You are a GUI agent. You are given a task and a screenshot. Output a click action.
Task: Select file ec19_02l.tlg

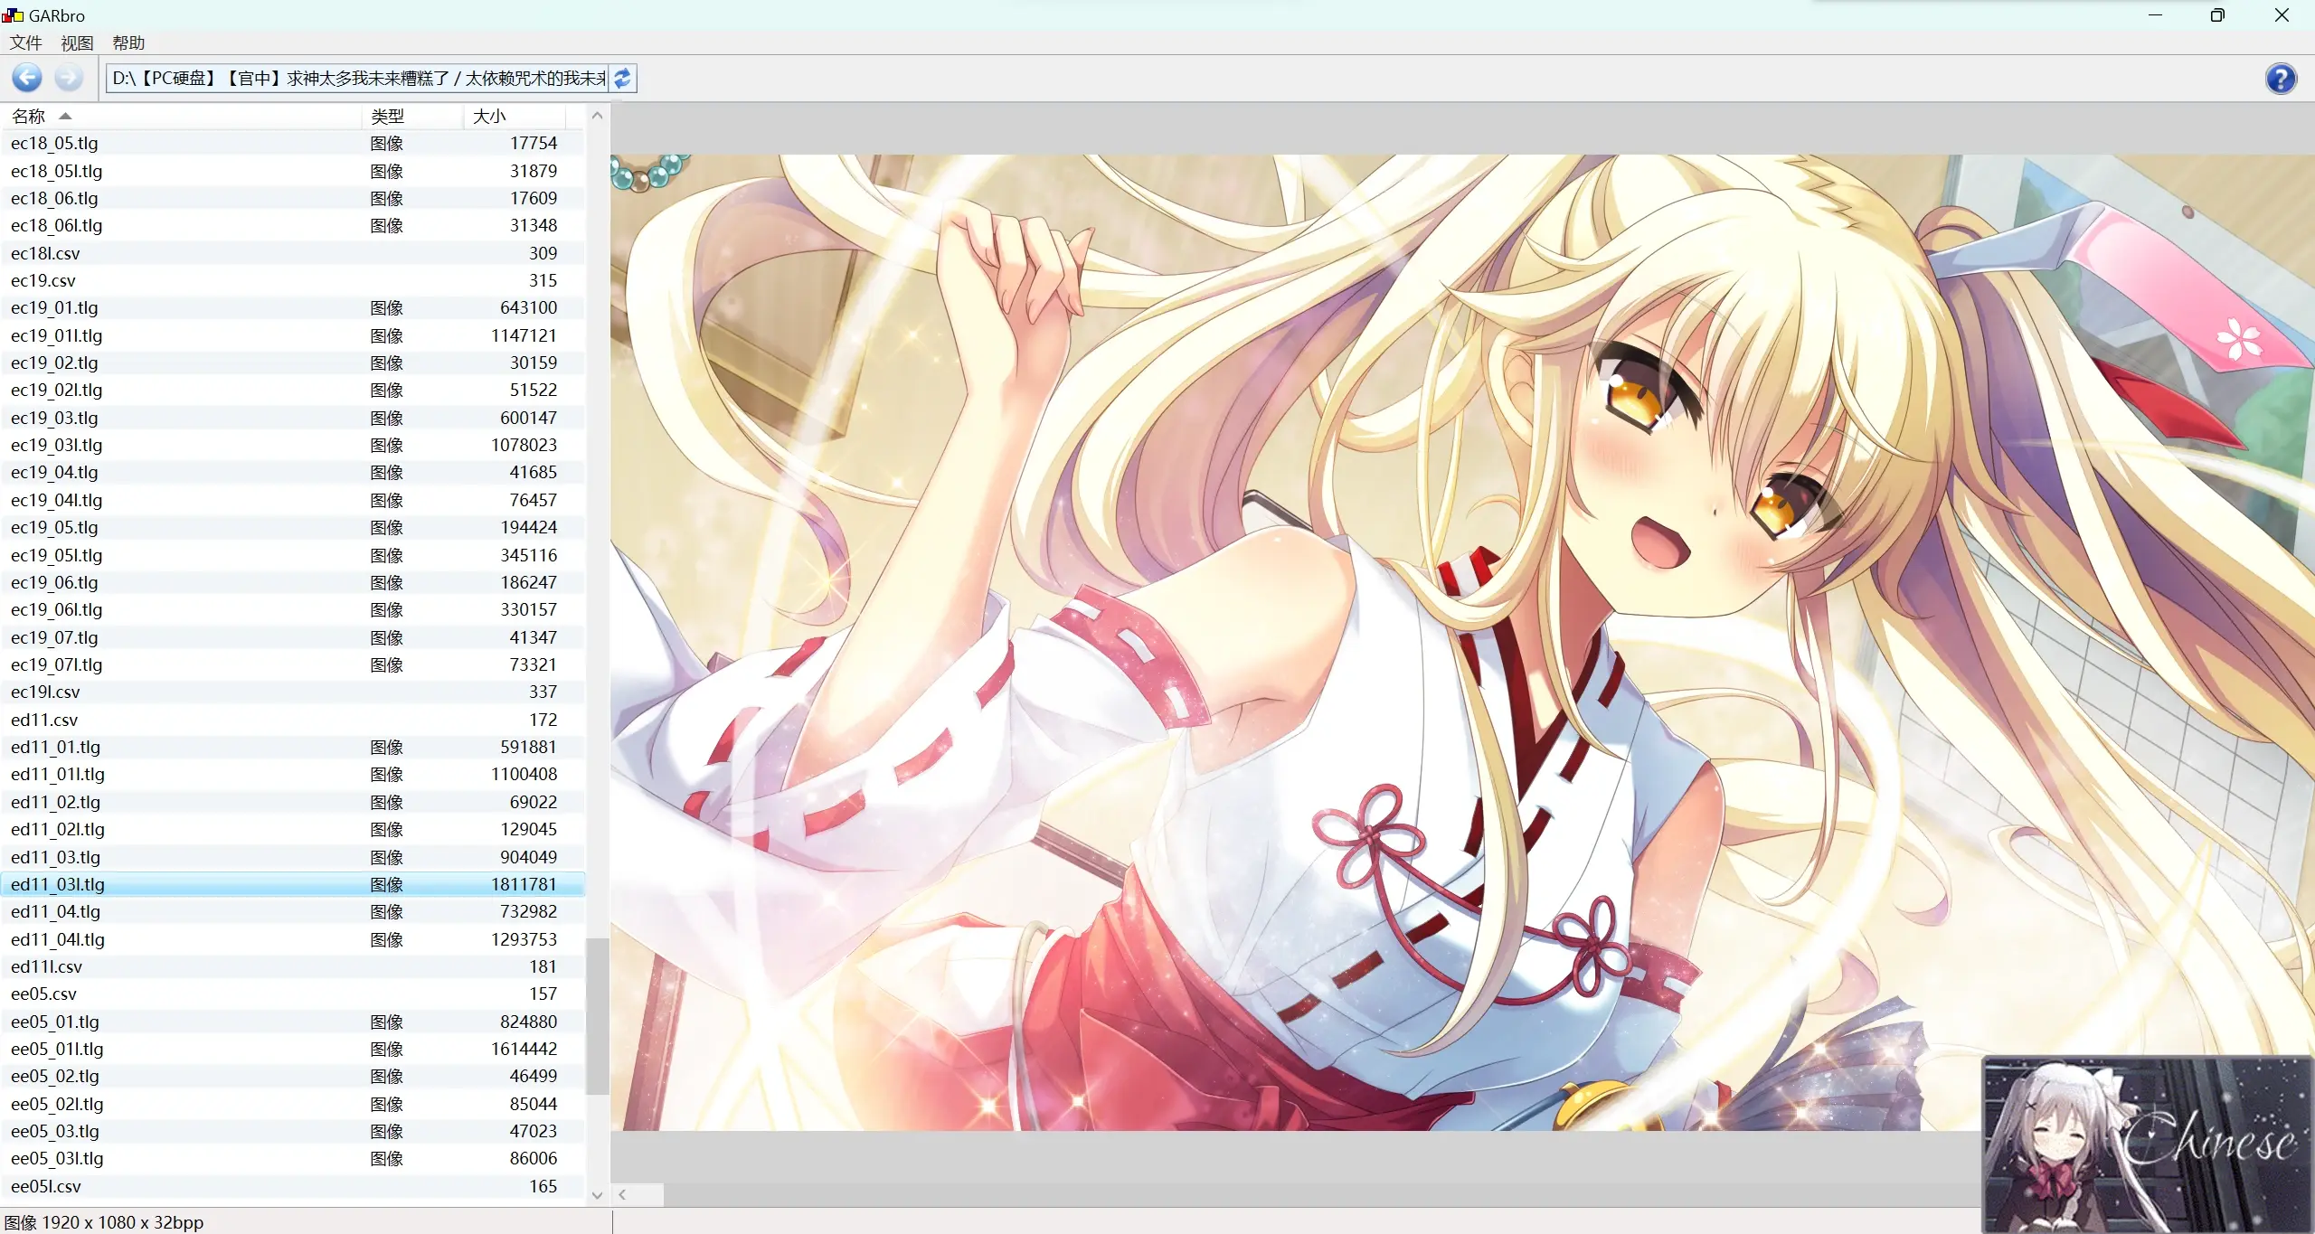292,390
